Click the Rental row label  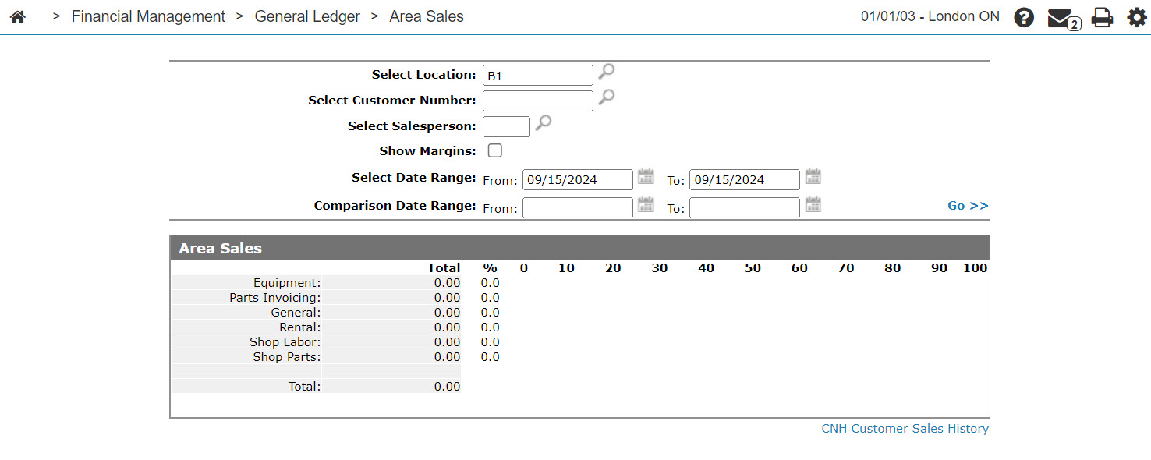click(300, 327)
